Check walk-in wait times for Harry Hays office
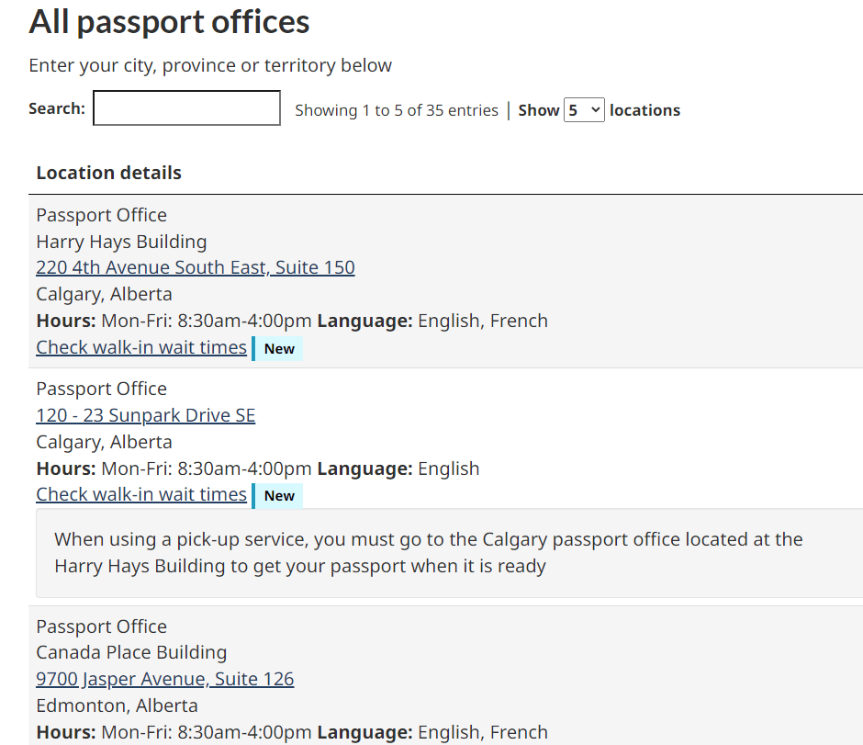The width and height of the screenshot is (863, 745). click(x=141, y=347)
